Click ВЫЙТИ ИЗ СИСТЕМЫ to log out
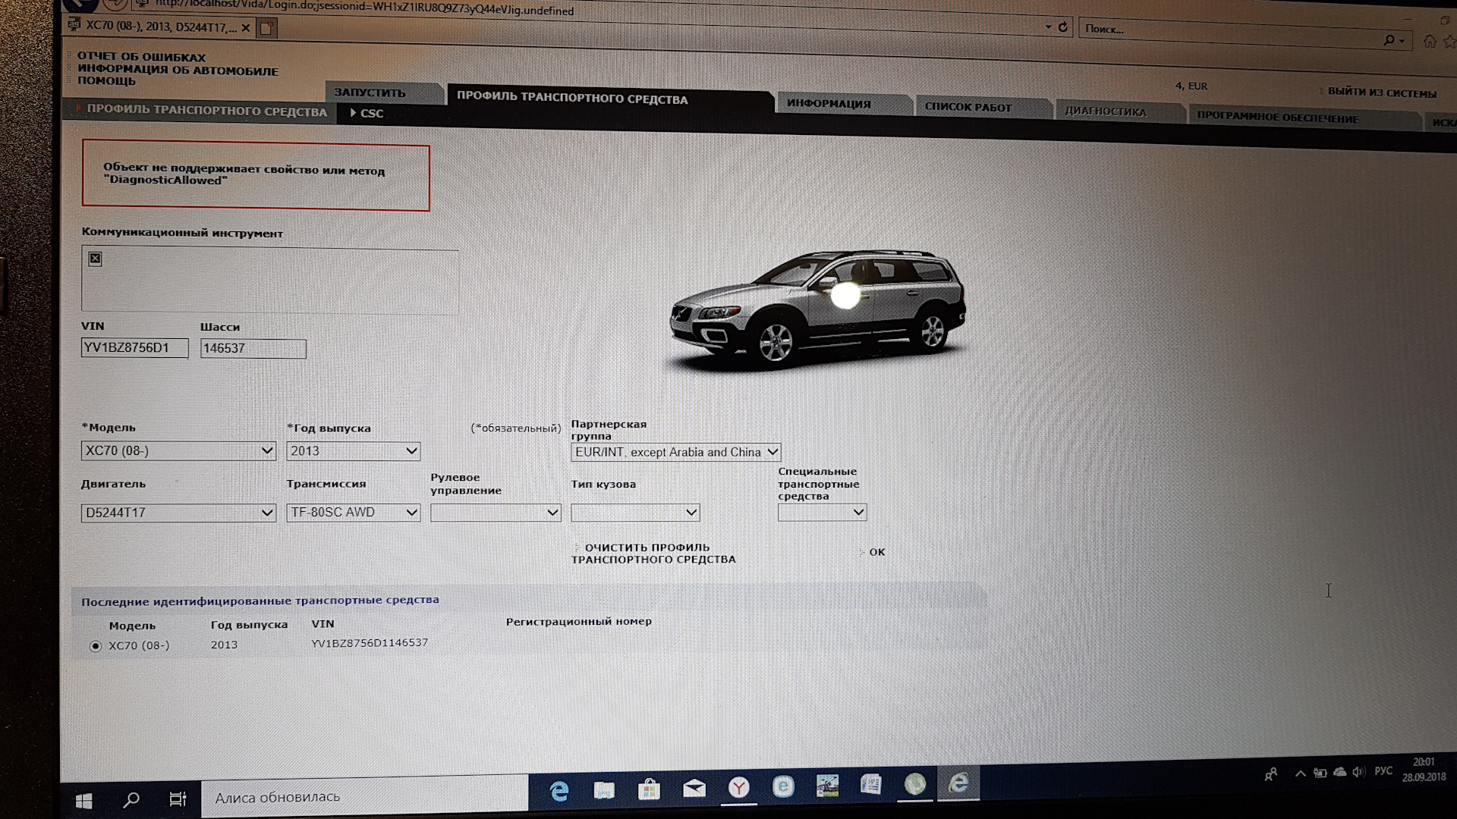1457x819 pixels. coord(1382,93)
